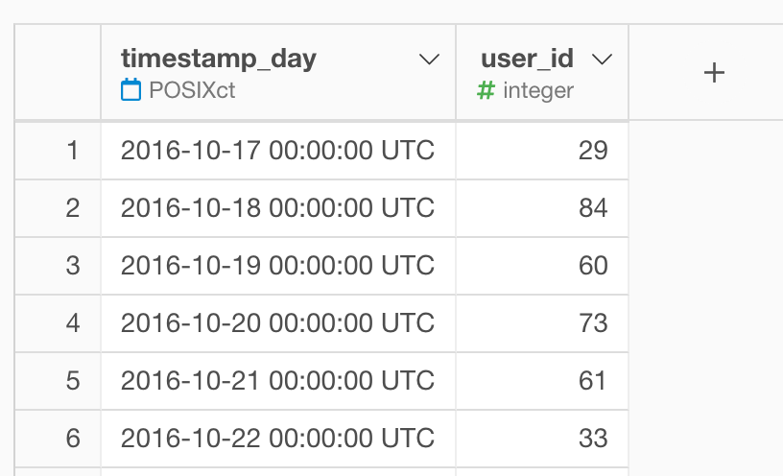Image resolution: width=783 pixels, height=476 pixels.
Task: Select the 2016-10-22 timestamp cell
Action: 277,439
